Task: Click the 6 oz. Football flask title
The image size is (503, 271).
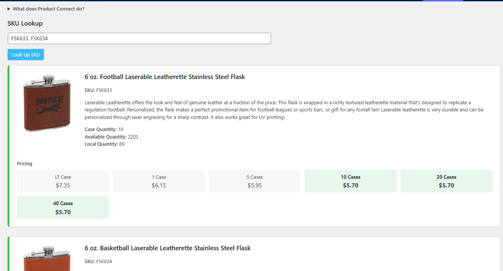Action: pos(165,77)
